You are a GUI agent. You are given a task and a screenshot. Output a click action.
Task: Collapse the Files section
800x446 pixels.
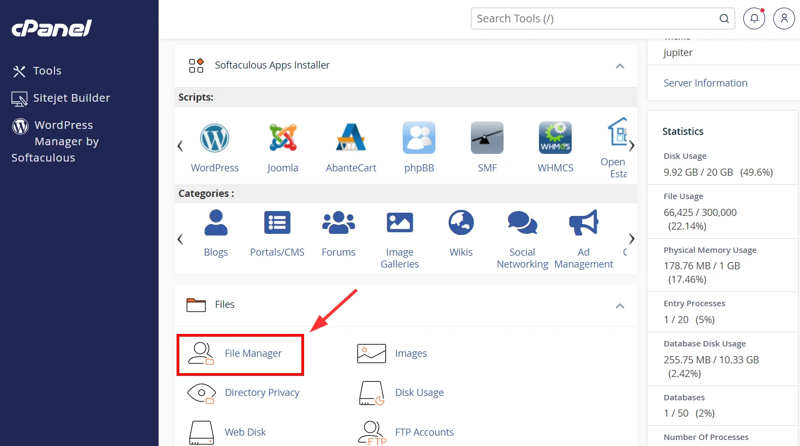pyautogui.click(x=620, y=306)
